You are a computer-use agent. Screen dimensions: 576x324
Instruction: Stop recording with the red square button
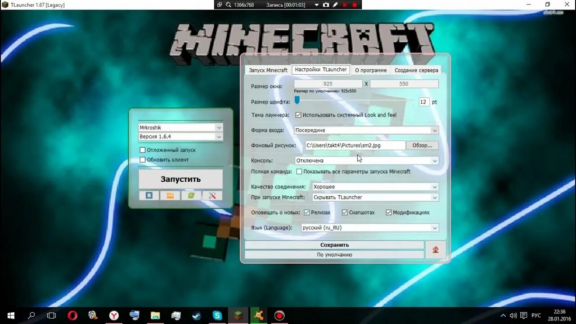(355, 4)
